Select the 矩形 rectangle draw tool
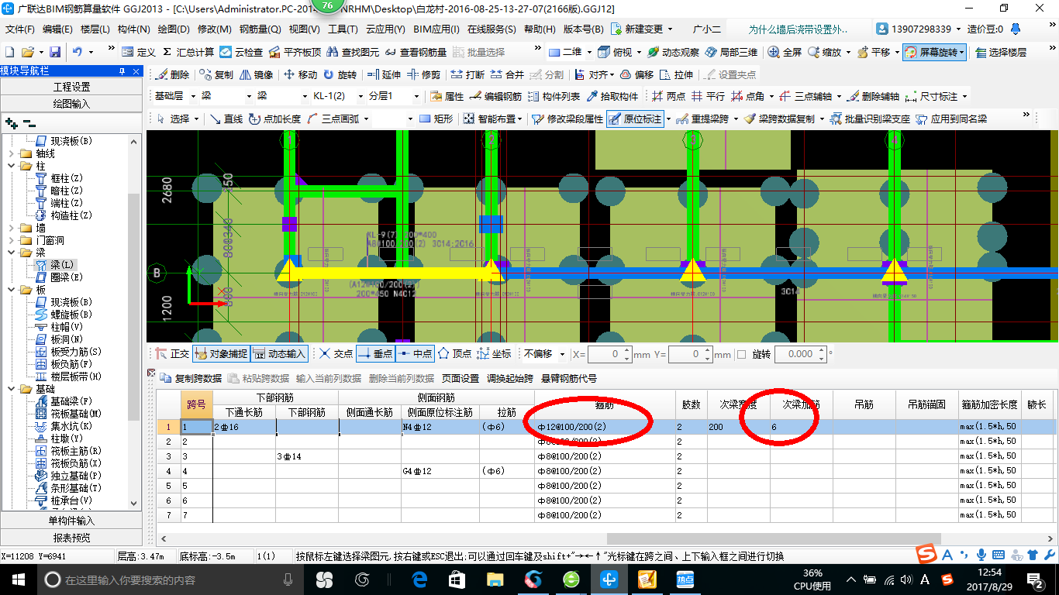 pyautogui.click(x=436, y=119)
